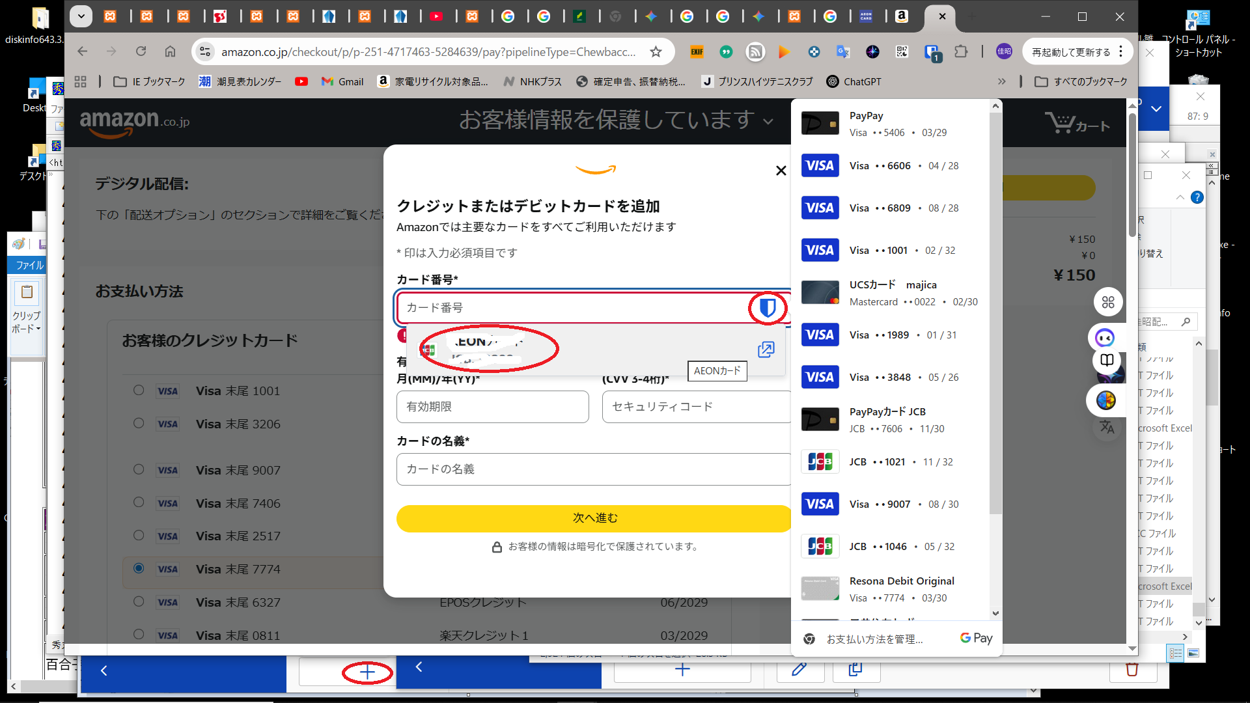Choose the Visa ending 6327 radio button
Image resolution: width=1250 pixels, height=703 pixels.
tap(139, 602)
